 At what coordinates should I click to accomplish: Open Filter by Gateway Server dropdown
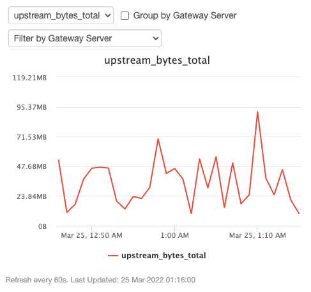coord(85,38)
